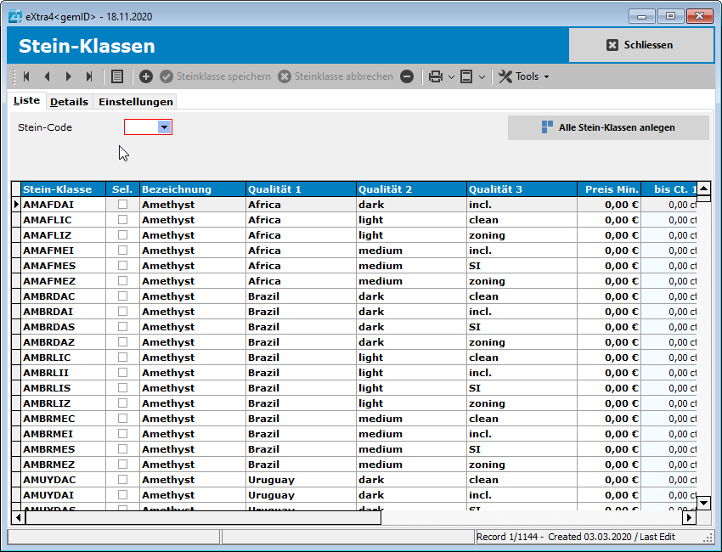The image size is (722, 552).
Task: Open the Einstellungen tab
Action: (135, 101)
